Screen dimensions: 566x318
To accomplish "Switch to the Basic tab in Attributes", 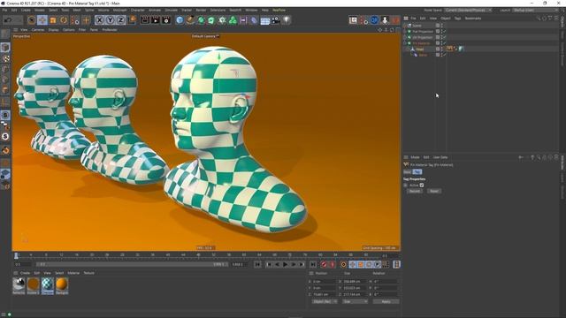I will pos(408,172).
